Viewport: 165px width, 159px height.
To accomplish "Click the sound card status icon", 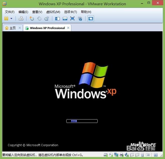I will pos(126,155).
